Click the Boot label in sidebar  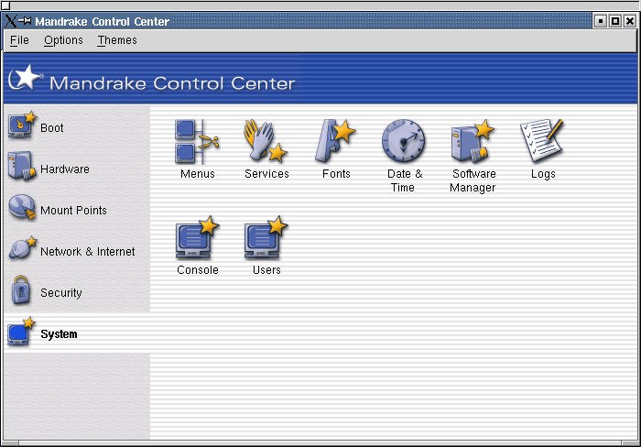(x=52, y=128)
